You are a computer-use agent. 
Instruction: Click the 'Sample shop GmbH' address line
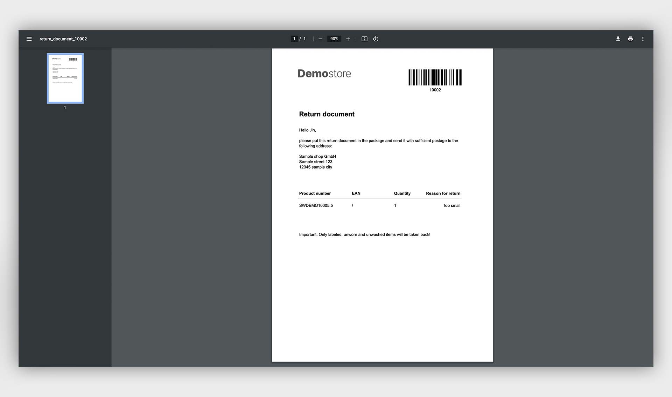click(x=317, y=157)
